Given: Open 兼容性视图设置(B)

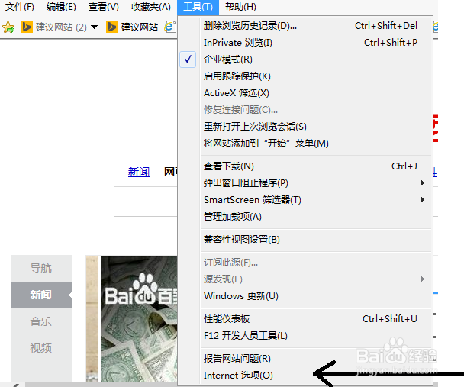Looking at the screenshot, I should click(305, 240).
